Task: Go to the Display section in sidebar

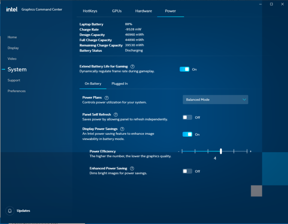Action: click(13, 48)
